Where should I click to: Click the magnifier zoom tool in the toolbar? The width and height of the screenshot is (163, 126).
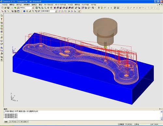[45, 8]
